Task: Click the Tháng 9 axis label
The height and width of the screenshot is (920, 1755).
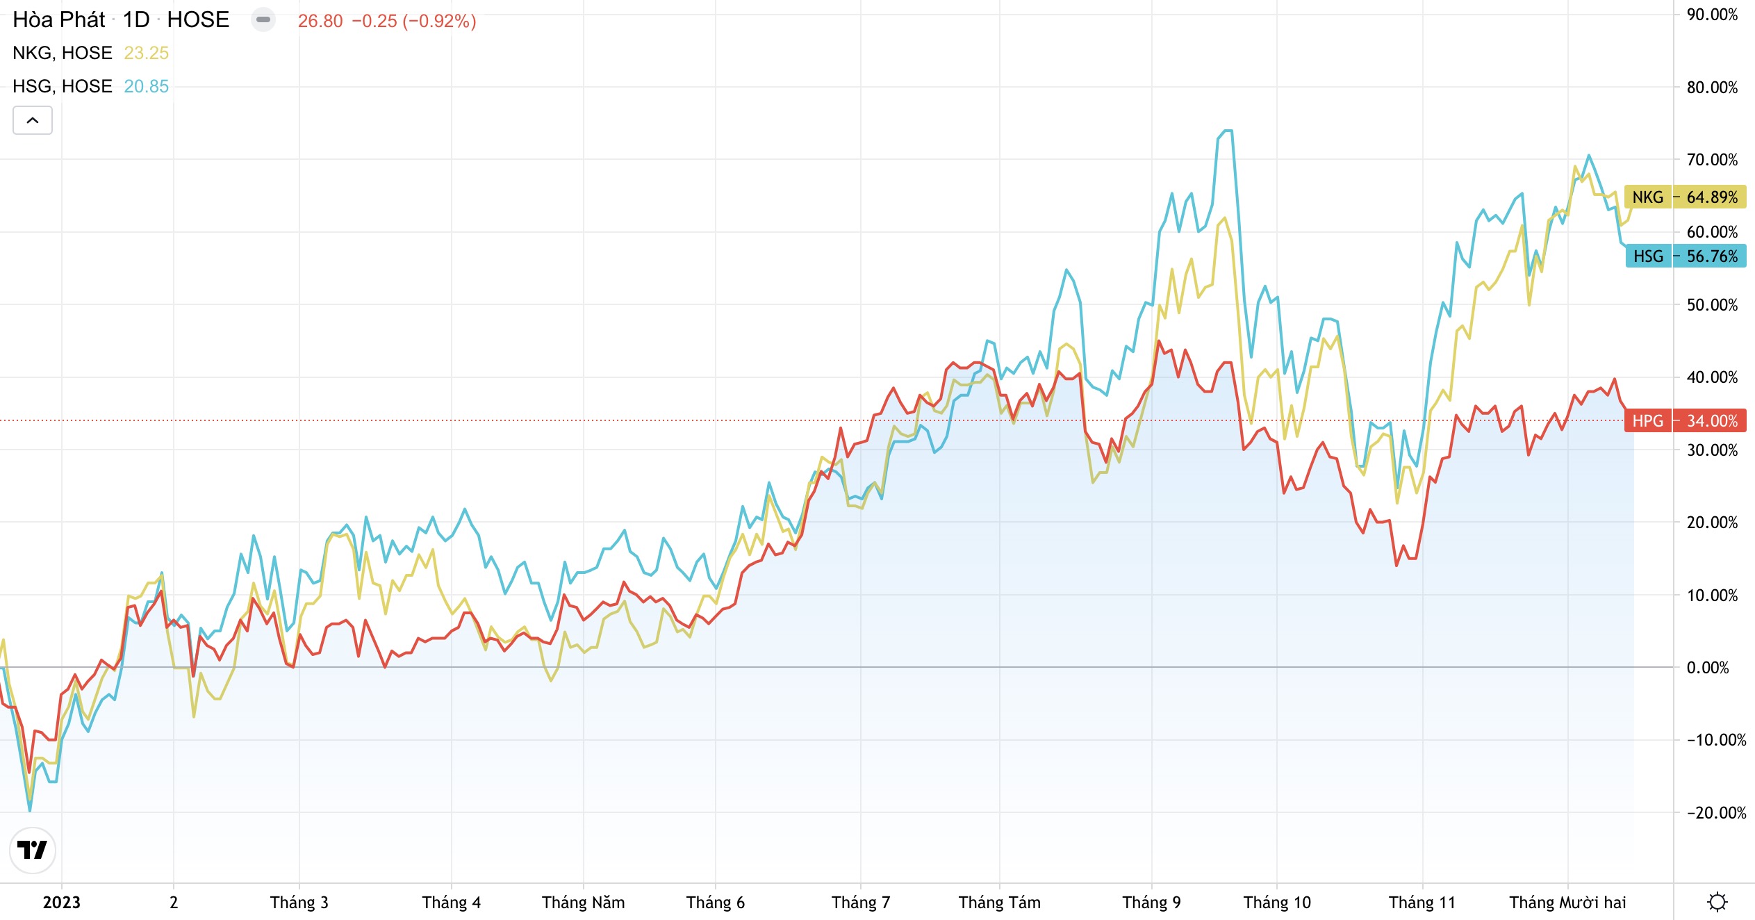Action: (1152, 902)
